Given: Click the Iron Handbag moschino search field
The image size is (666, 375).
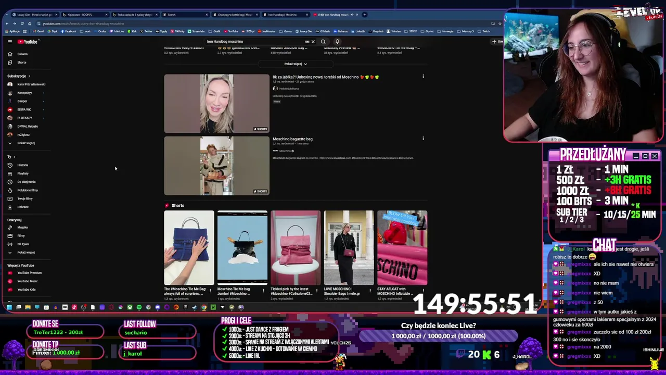Looking at the screenshot, I should tap(255, 42).
